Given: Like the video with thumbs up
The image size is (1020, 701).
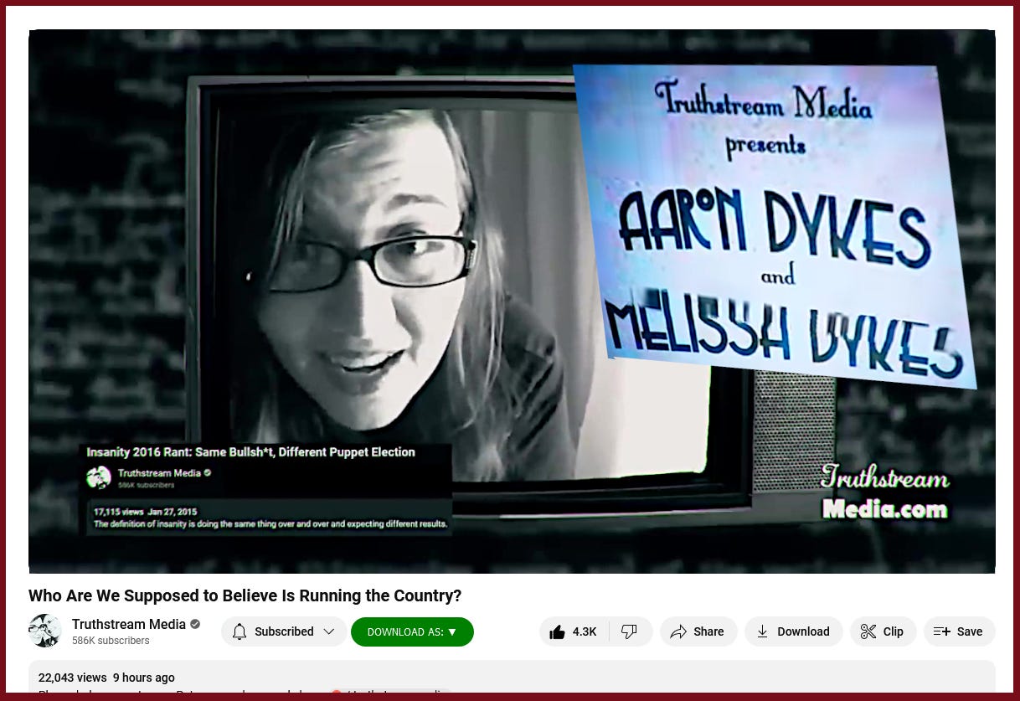Looking at the screenshot, I should pyautogui.click(x=574, y=631).
